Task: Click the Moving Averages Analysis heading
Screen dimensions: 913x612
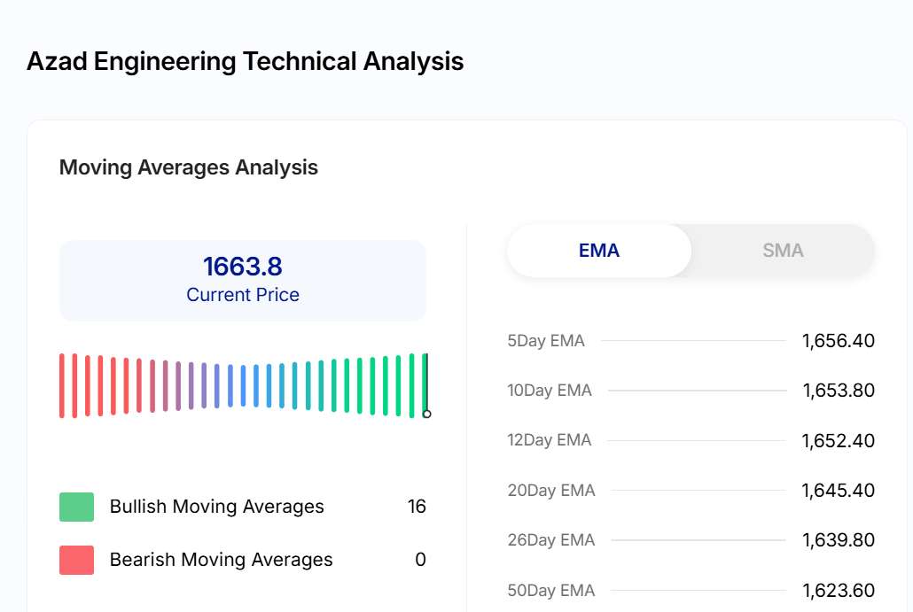Action: 188,167
